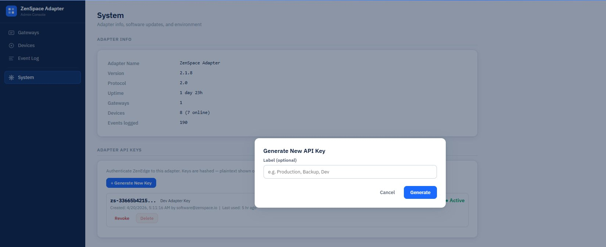Click the Generate button in the dialog

pos(420,193)
